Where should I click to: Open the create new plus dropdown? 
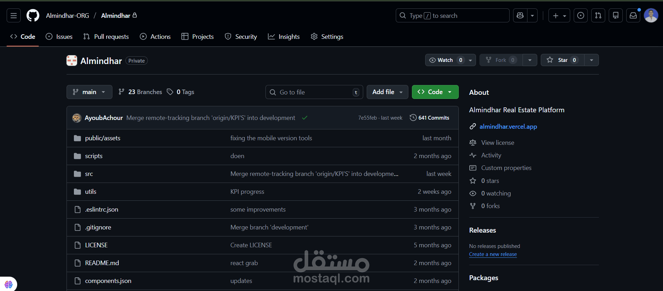click(559, 16)
